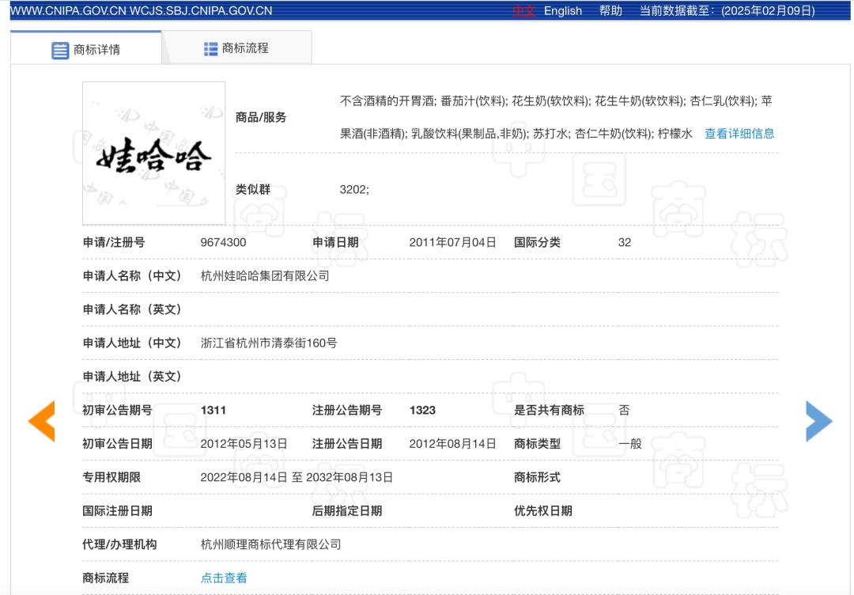Click agency name 杭州顺理商标代理有限公司
This screenshot has height=595, width=854.
click(270, 544)
